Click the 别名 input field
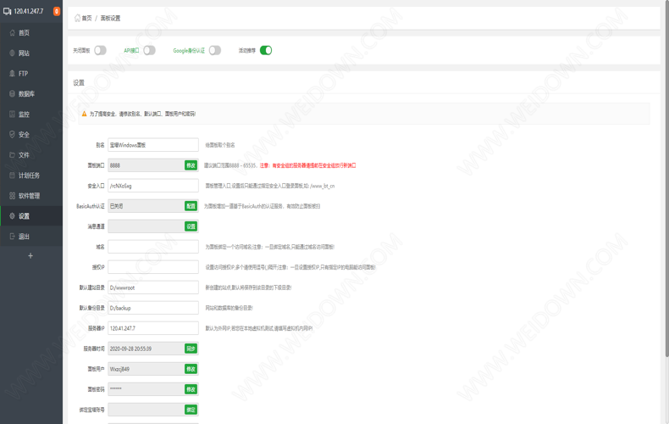This screenshot has width=669, height=424. click(x=153, y=145)
